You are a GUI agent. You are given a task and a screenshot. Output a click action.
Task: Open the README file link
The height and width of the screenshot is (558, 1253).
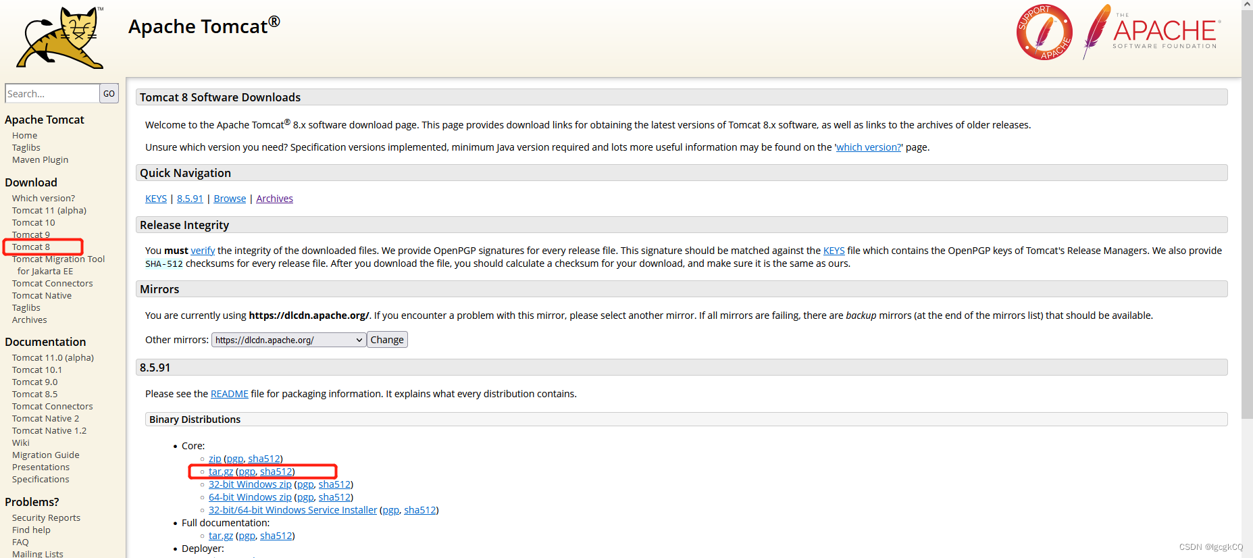[x=230, y=394]
